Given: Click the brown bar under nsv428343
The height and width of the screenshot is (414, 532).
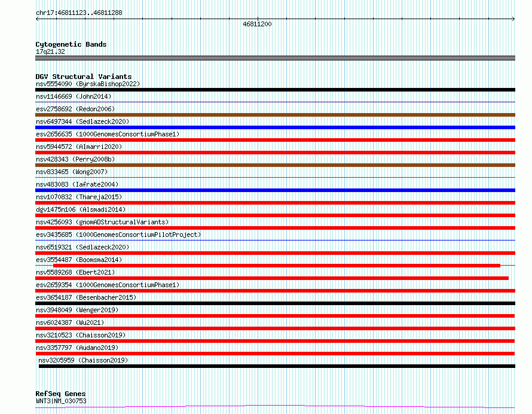Looking at the screenshot, I should point(275,165).
